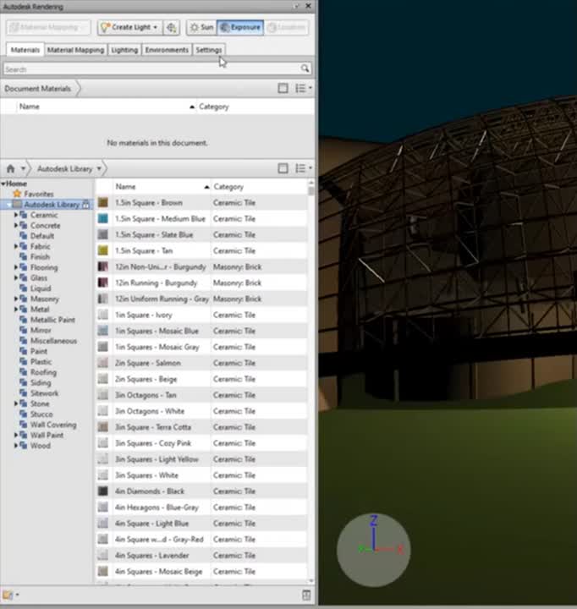577x609 pixels.
Task: Open the Create Light dropdown
Action: [x=130, y=27]
